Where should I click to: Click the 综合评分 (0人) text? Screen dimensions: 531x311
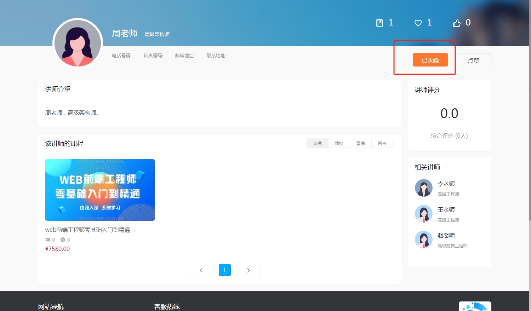tap(449, 136)
